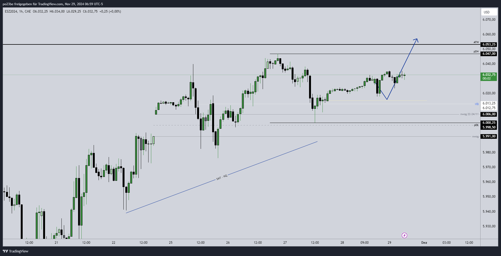This screenshot has height=256, width=501.
Task: Click the blue arrowhead of the projection drawing
Action: (x=416, y=40)
